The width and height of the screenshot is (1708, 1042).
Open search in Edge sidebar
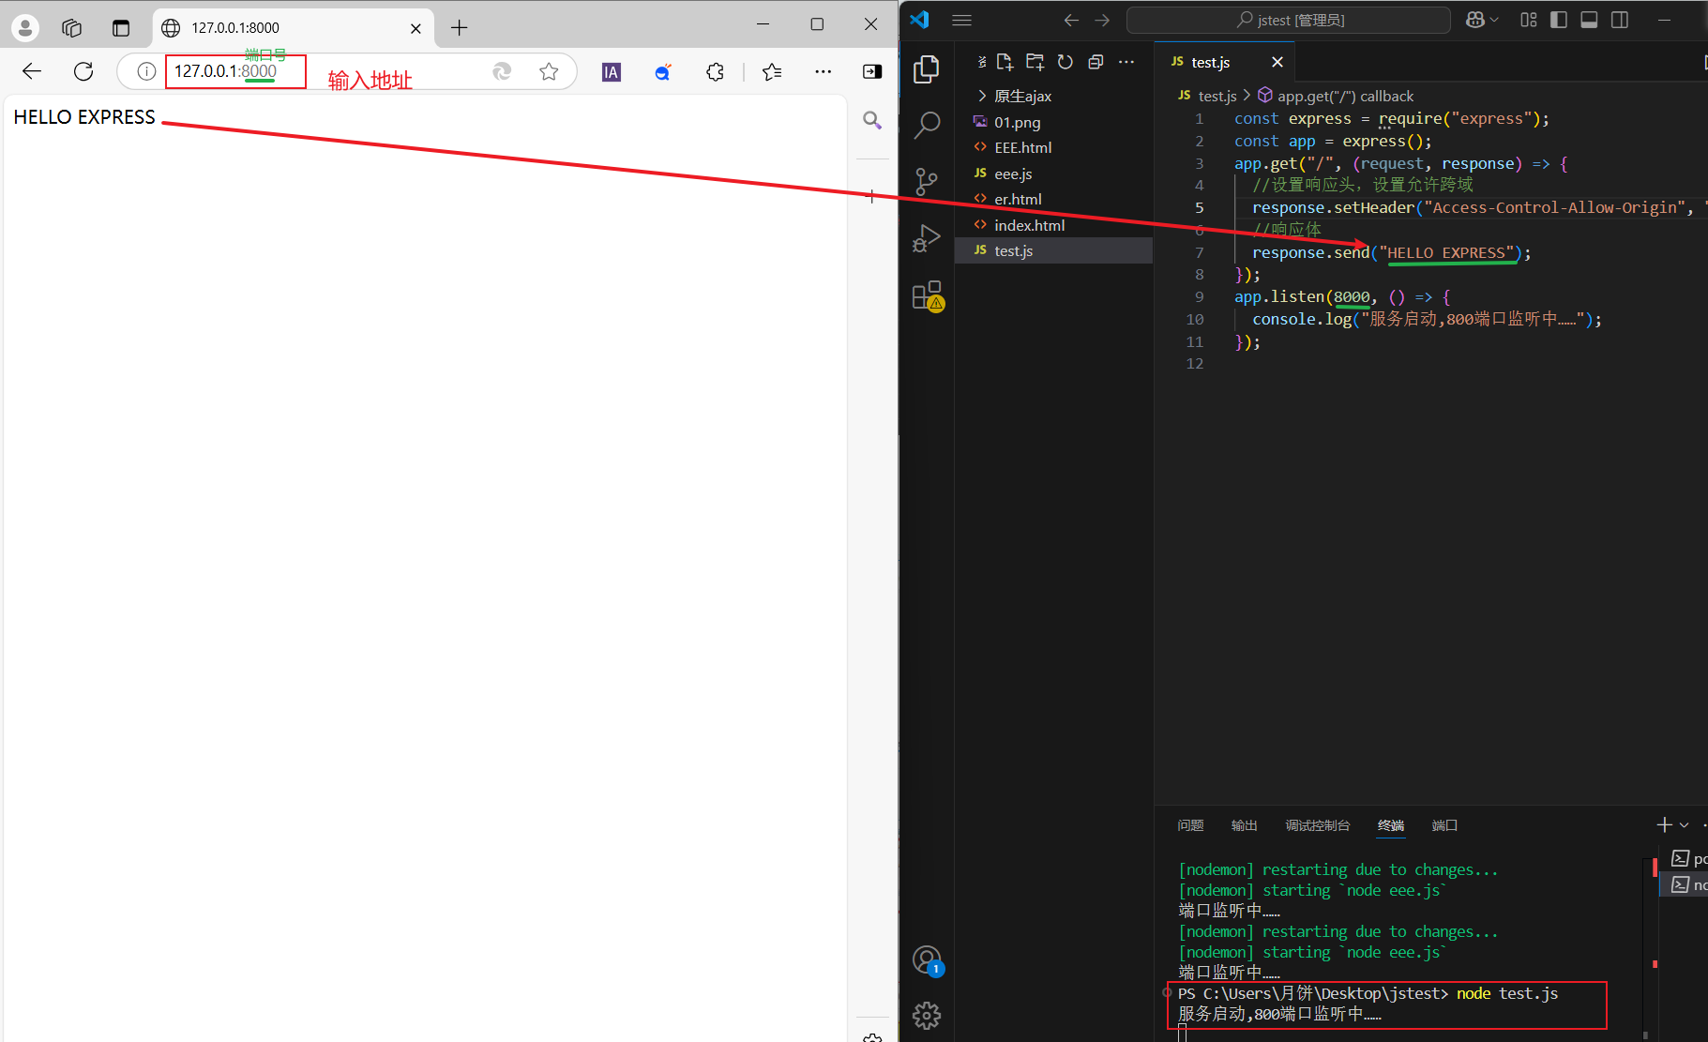(x=872, y=120)
